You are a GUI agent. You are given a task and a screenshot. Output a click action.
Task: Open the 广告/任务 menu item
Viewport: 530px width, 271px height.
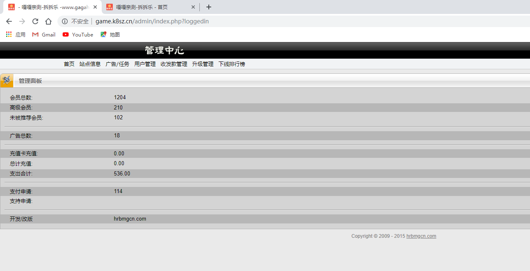[117, 64]
